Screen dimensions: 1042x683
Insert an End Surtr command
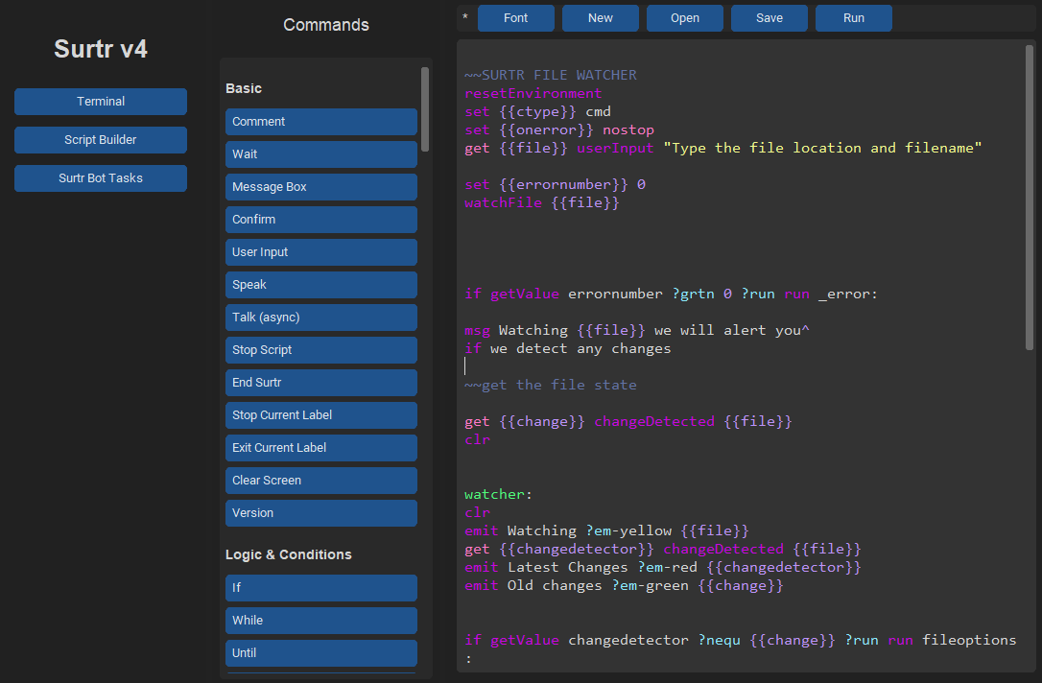click(x=320, y=383)
